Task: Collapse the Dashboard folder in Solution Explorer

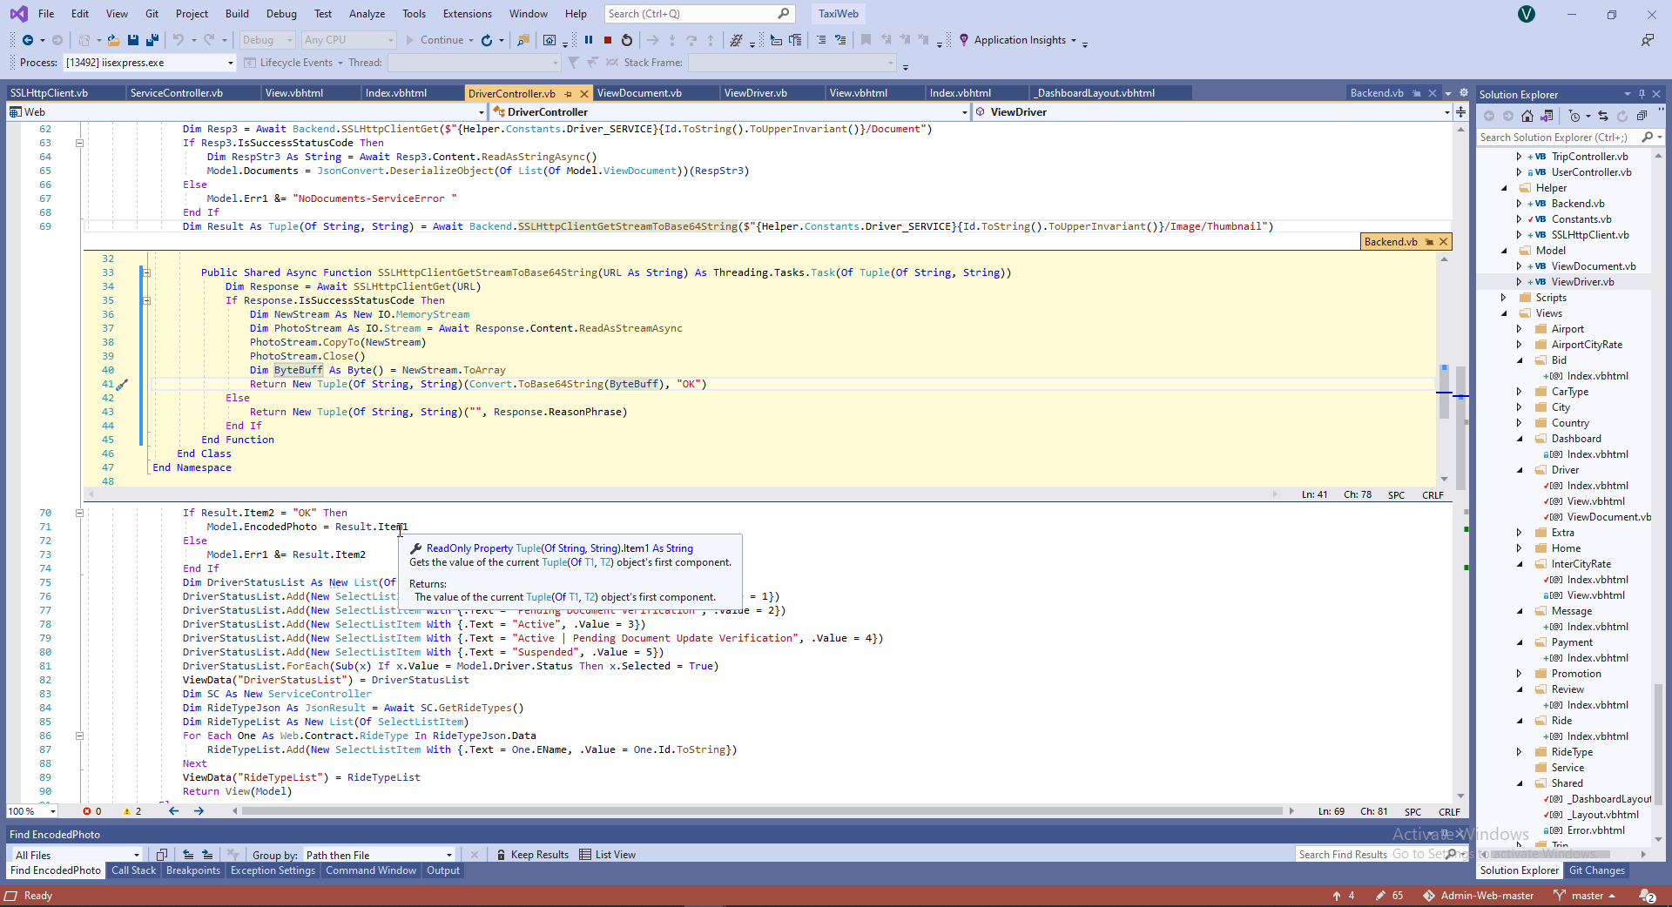Action: coord(1520,439)
